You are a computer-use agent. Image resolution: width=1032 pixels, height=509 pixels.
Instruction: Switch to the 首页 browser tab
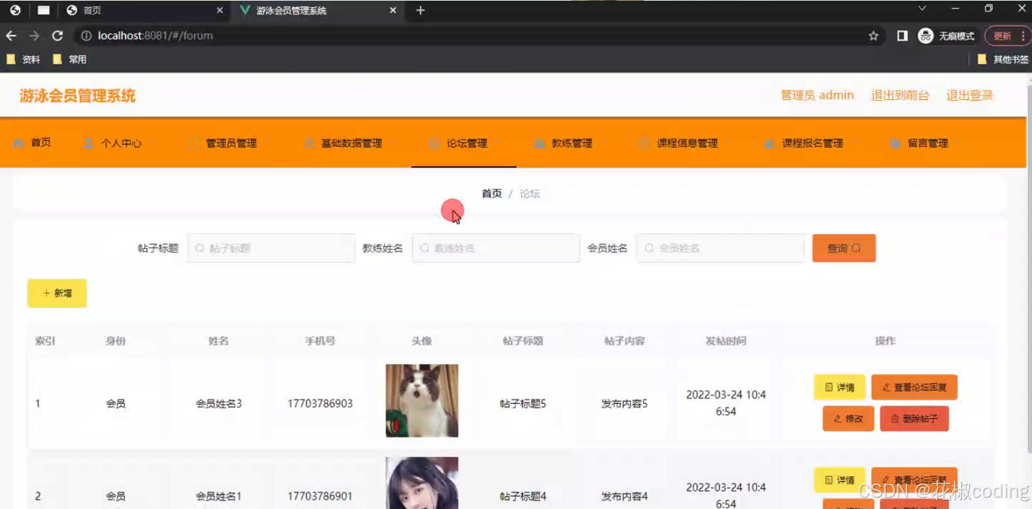click(x=144, y=10)
